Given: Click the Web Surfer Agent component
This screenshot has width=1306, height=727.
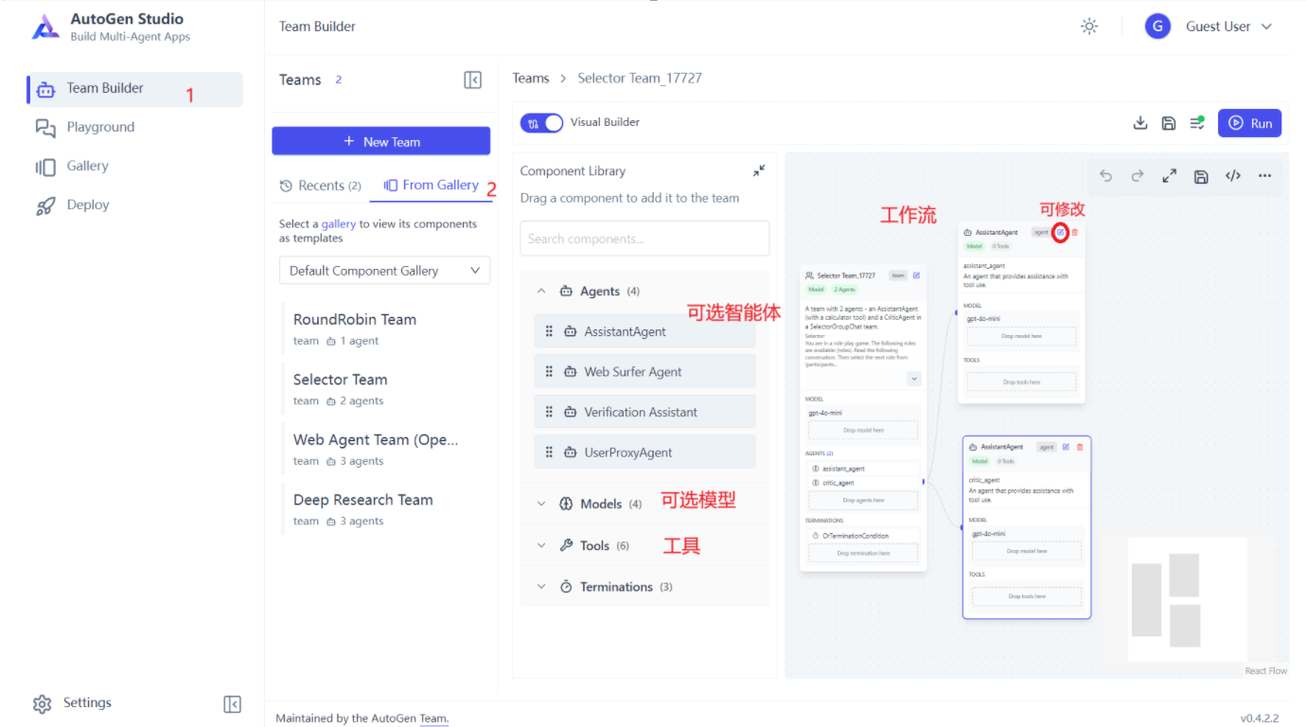Looking at the screenshot, I should point(644,372).
